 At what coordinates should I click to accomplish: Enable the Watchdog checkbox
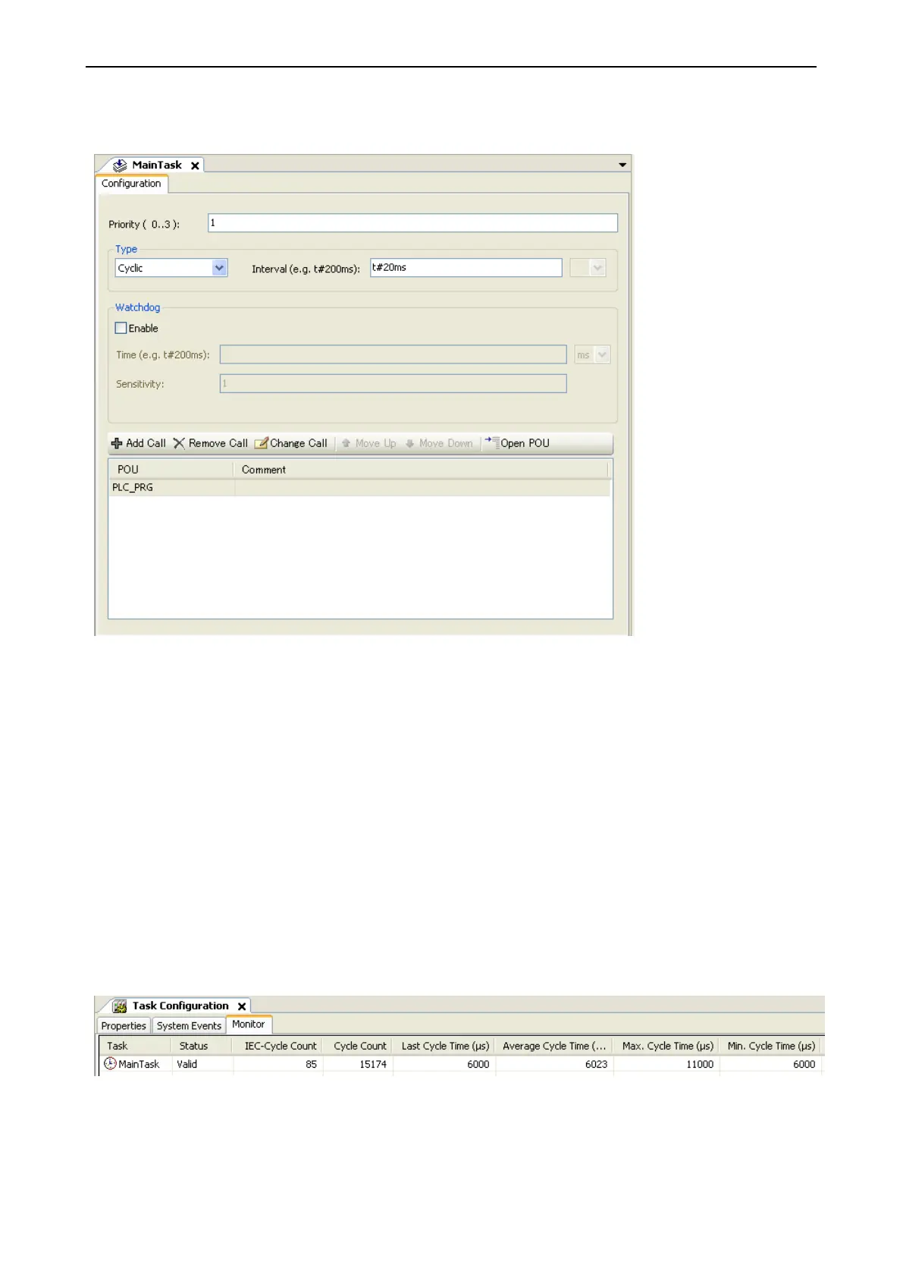point(121,329)
